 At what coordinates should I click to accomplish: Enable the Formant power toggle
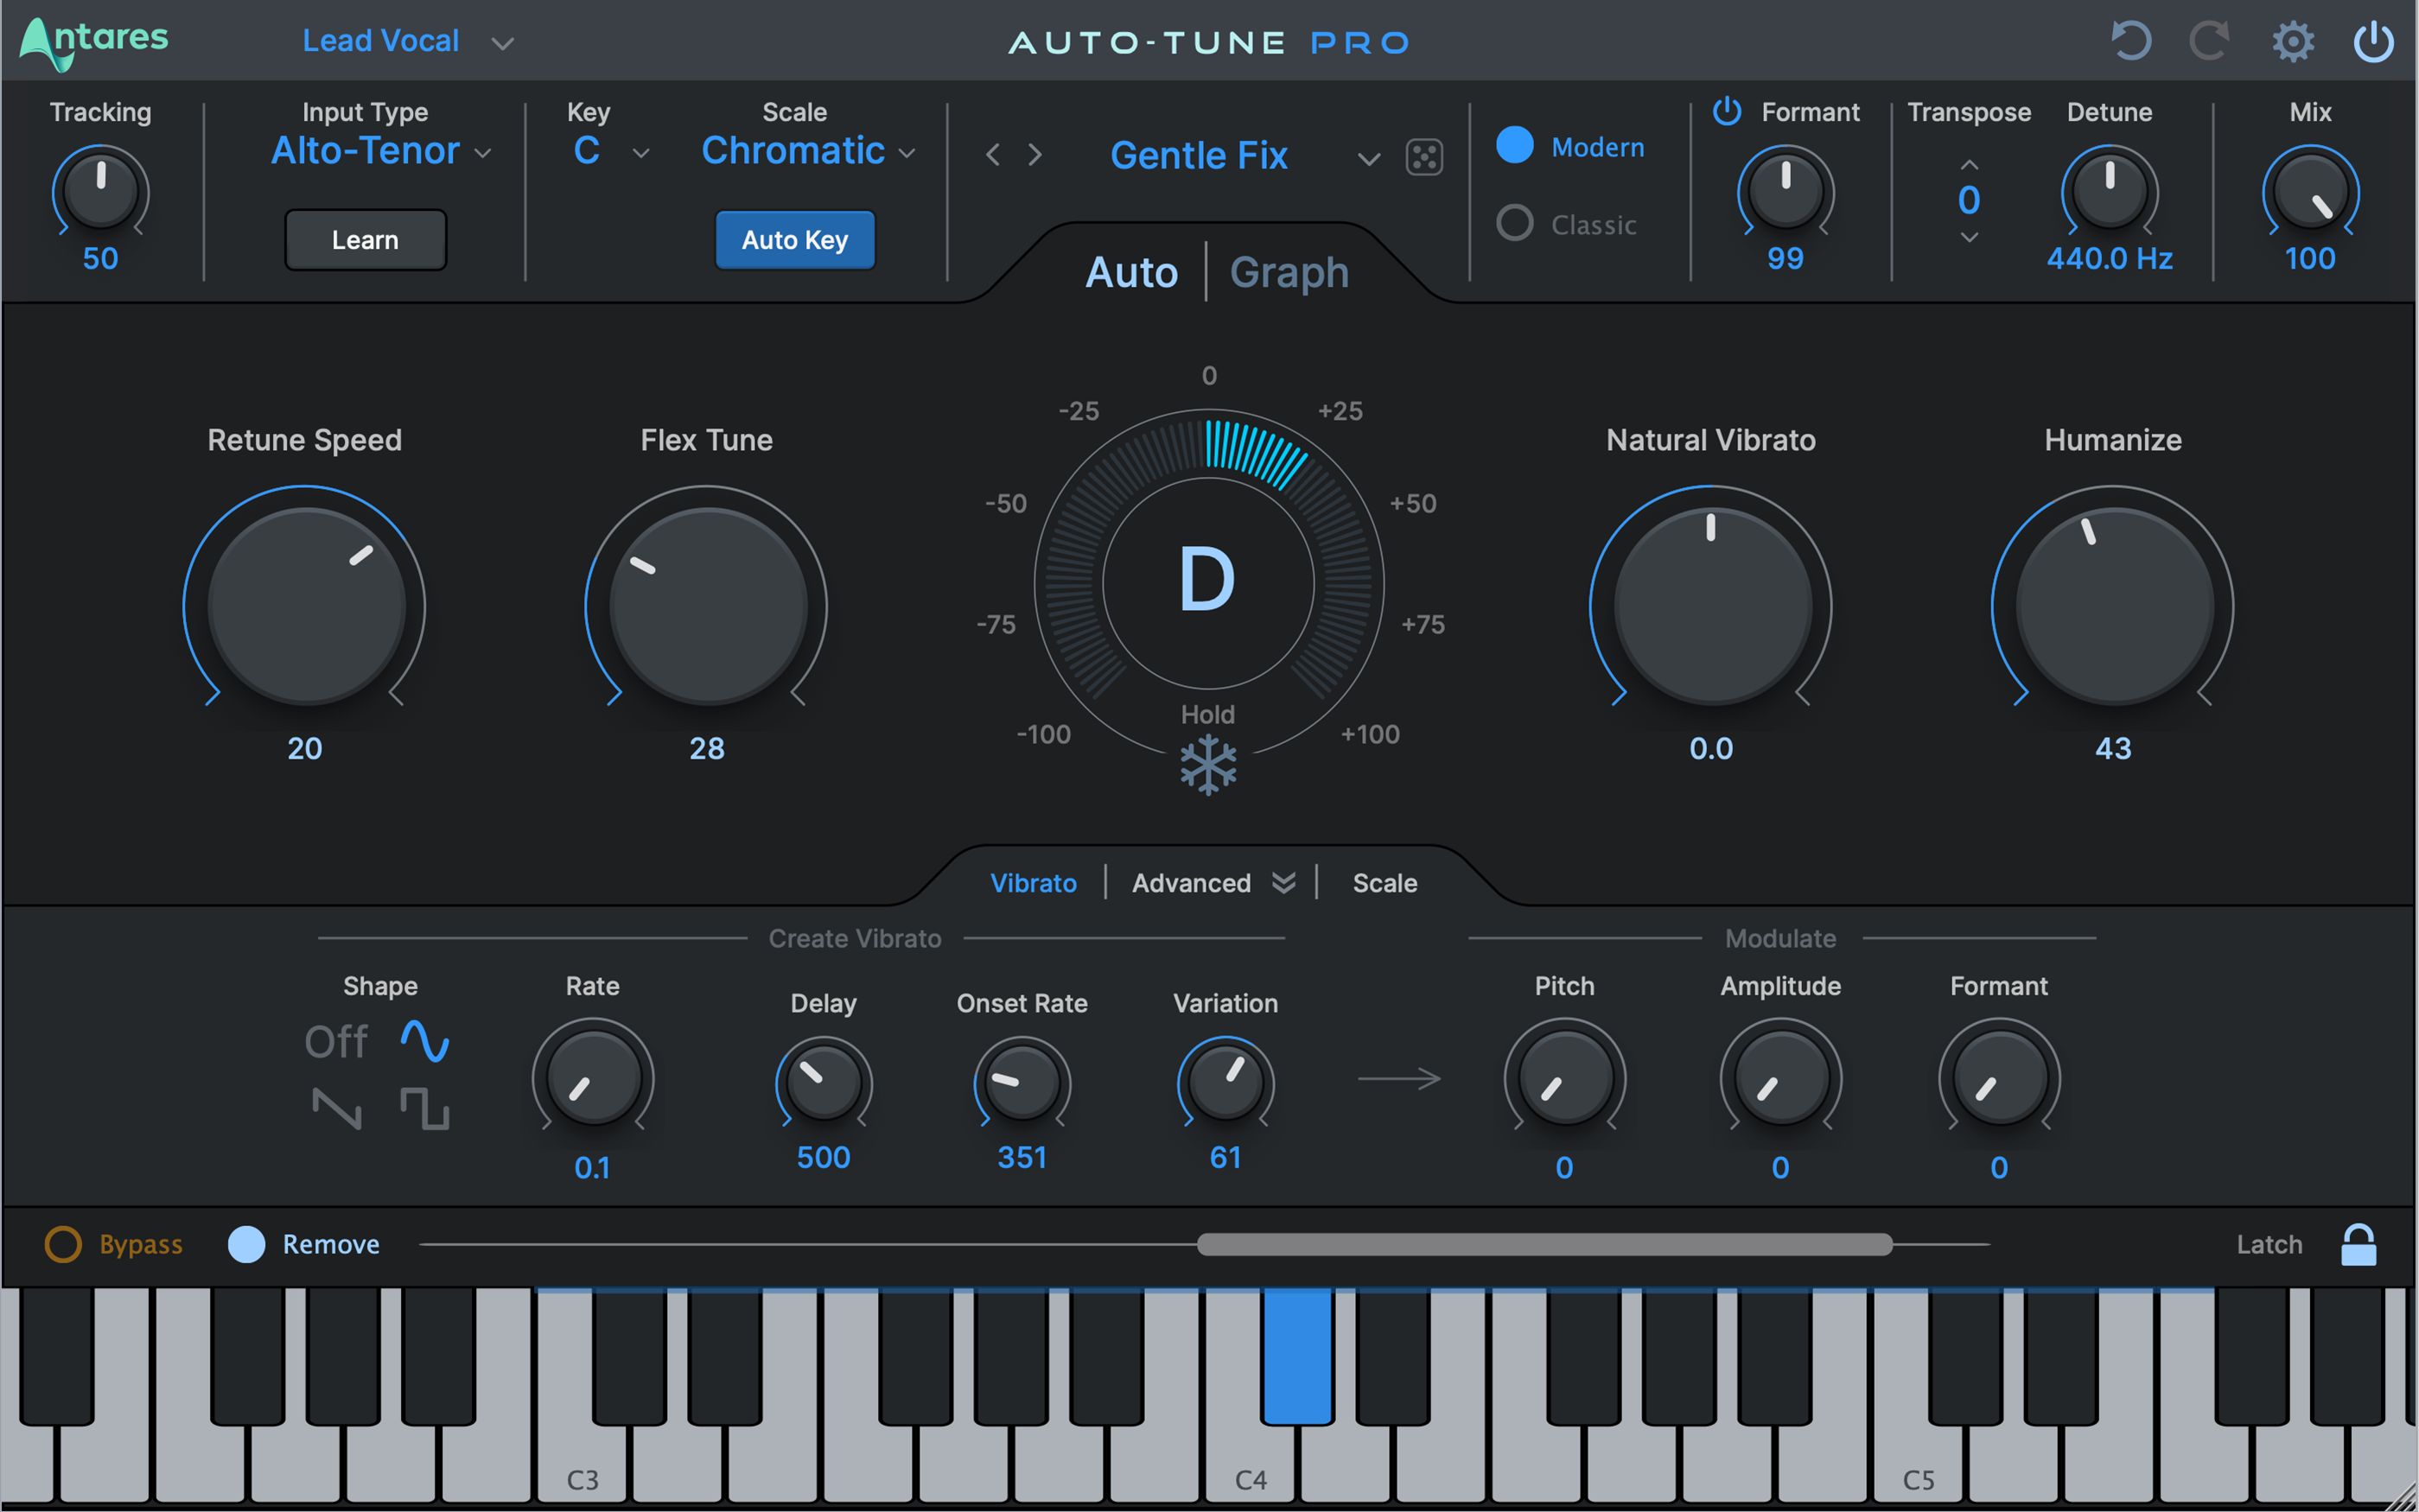pos(1727,111)
